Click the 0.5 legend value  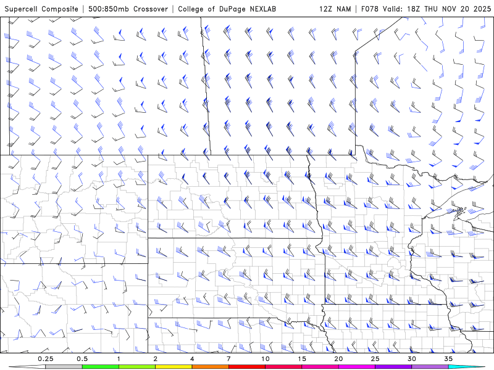tap(82, 359)
